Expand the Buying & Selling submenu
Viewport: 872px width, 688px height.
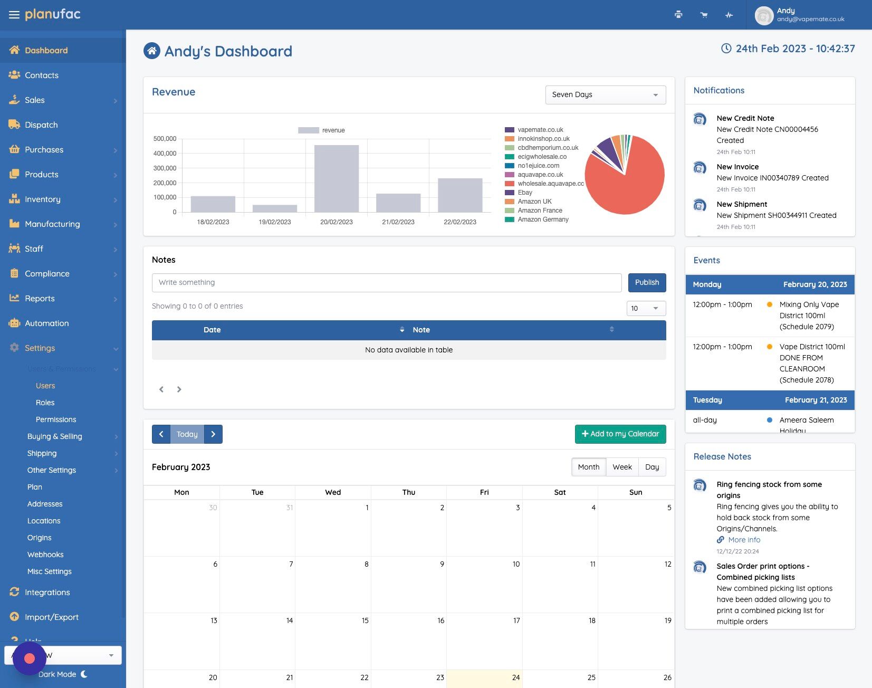click(x=72, y=436)
